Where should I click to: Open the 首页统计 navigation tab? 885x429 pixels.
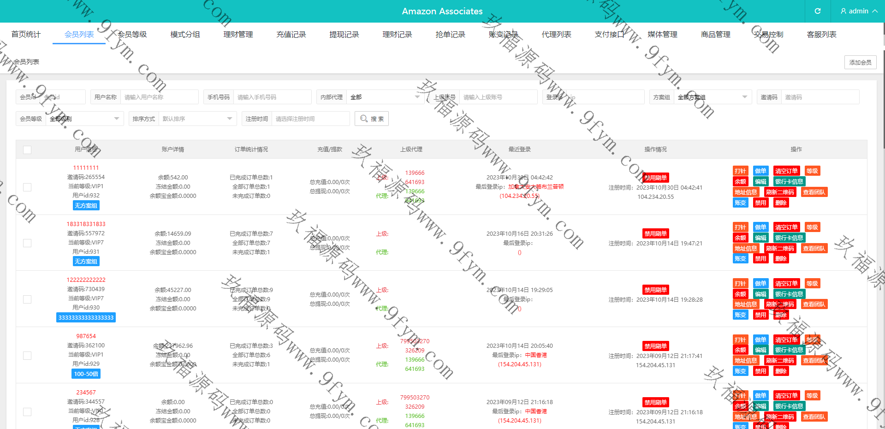(x=26, y=35)
